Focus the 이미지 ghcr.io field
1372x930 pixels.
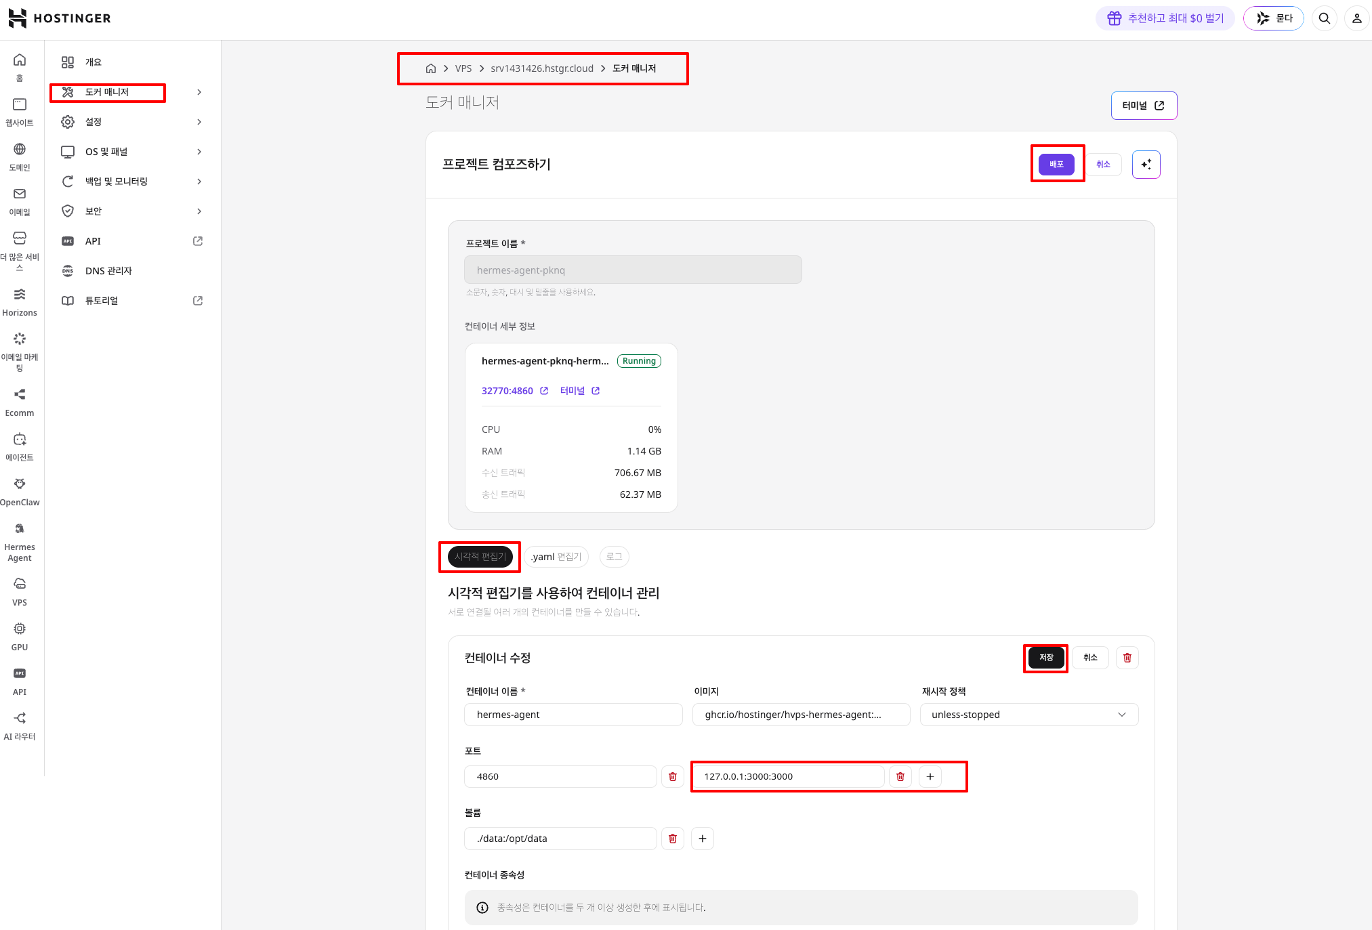pos(801,715)
